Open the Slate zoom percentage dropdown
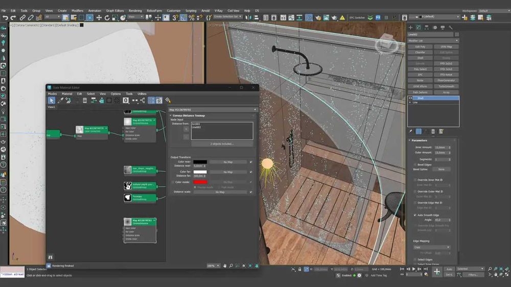Image resolution: width=511 pixels, height=287 pixels. 213,266
